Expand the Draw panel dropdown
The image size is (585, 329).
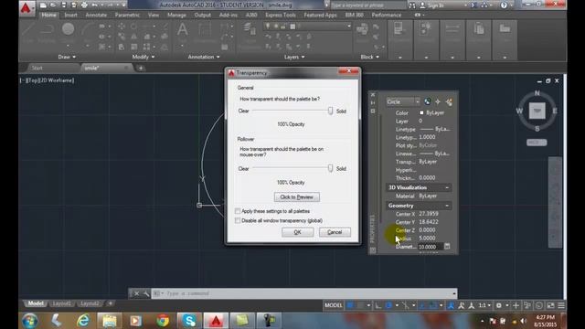click(x=67, y=57)
